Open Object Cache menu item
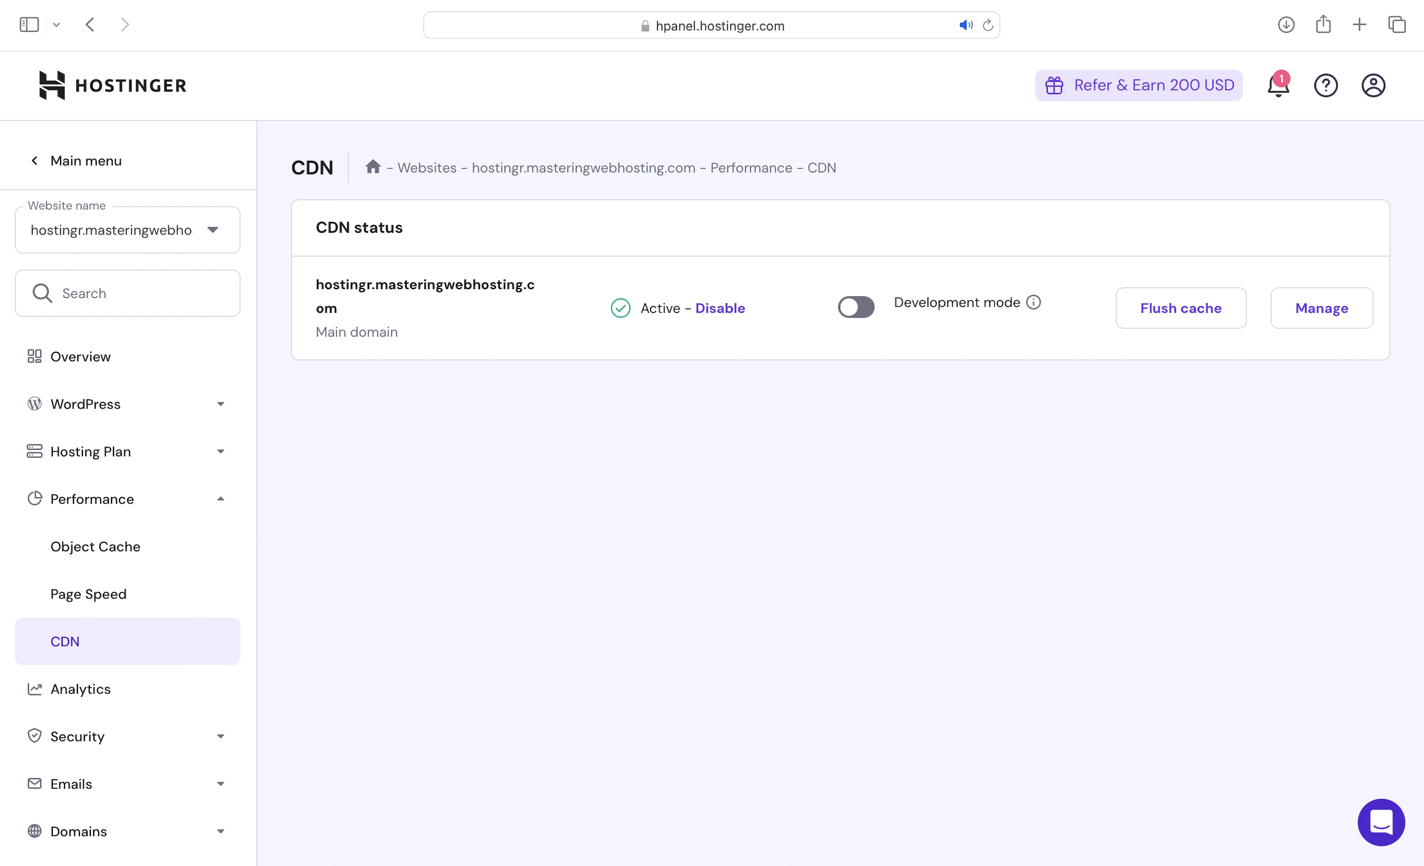Image resolution: width=1424 pixels, height=866 pixels. [96, 546]
